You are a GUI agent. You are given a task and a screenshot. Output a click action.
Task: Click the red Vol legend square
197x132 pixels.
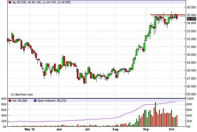10,101
